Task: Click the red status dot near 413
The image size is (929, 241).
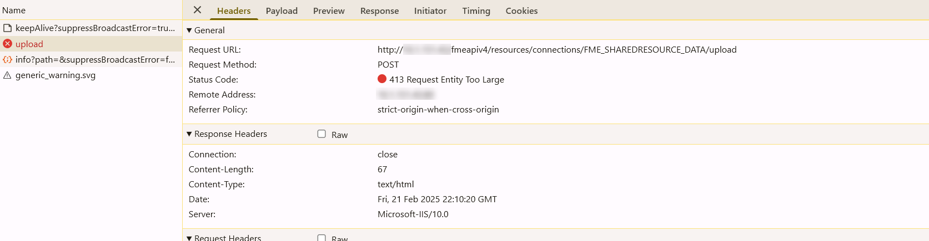Action: coord(382,79)
